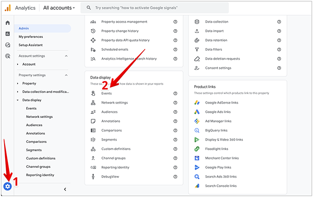Open Data deletion requests link

pos(223,59)
